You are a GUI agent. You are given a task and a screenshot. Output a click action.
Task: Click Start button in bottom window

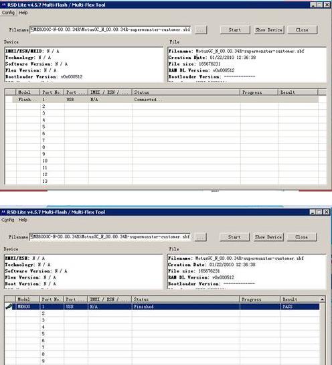[x=234, y=237]
